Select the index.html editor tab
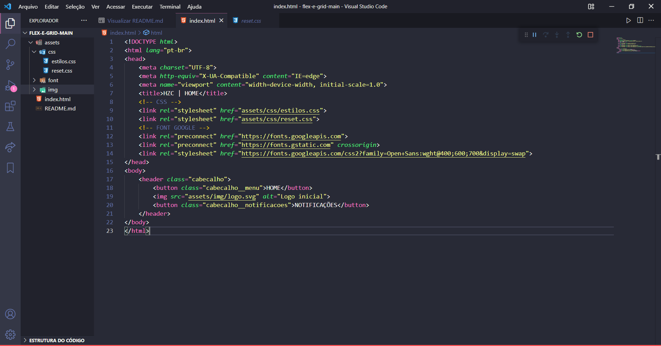This screenshot has height=346, width=661. point(202,21)
